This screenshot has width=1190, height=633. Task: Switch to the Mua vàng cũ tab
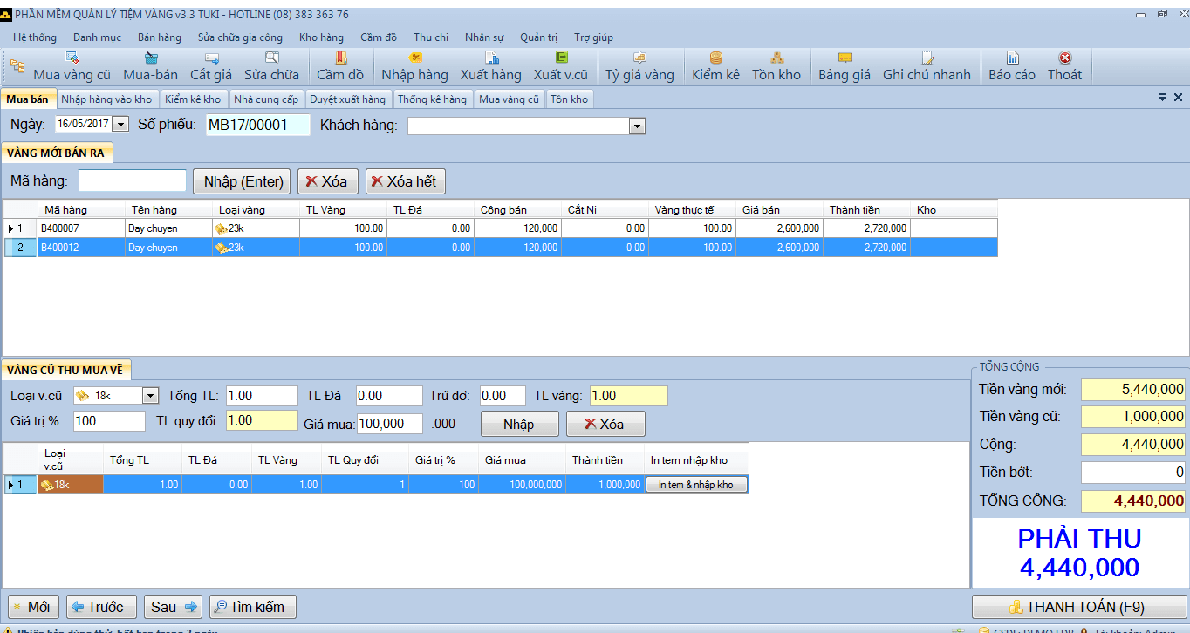[509, 99]
